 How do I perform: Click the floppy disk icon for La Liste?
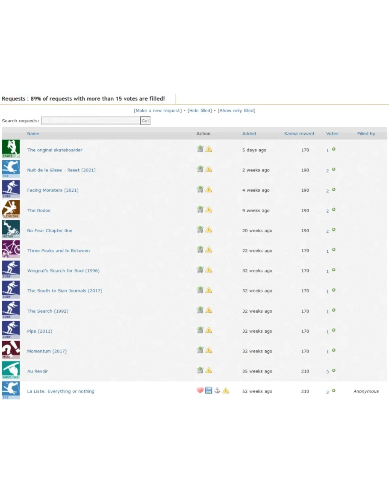click(209, 390)
